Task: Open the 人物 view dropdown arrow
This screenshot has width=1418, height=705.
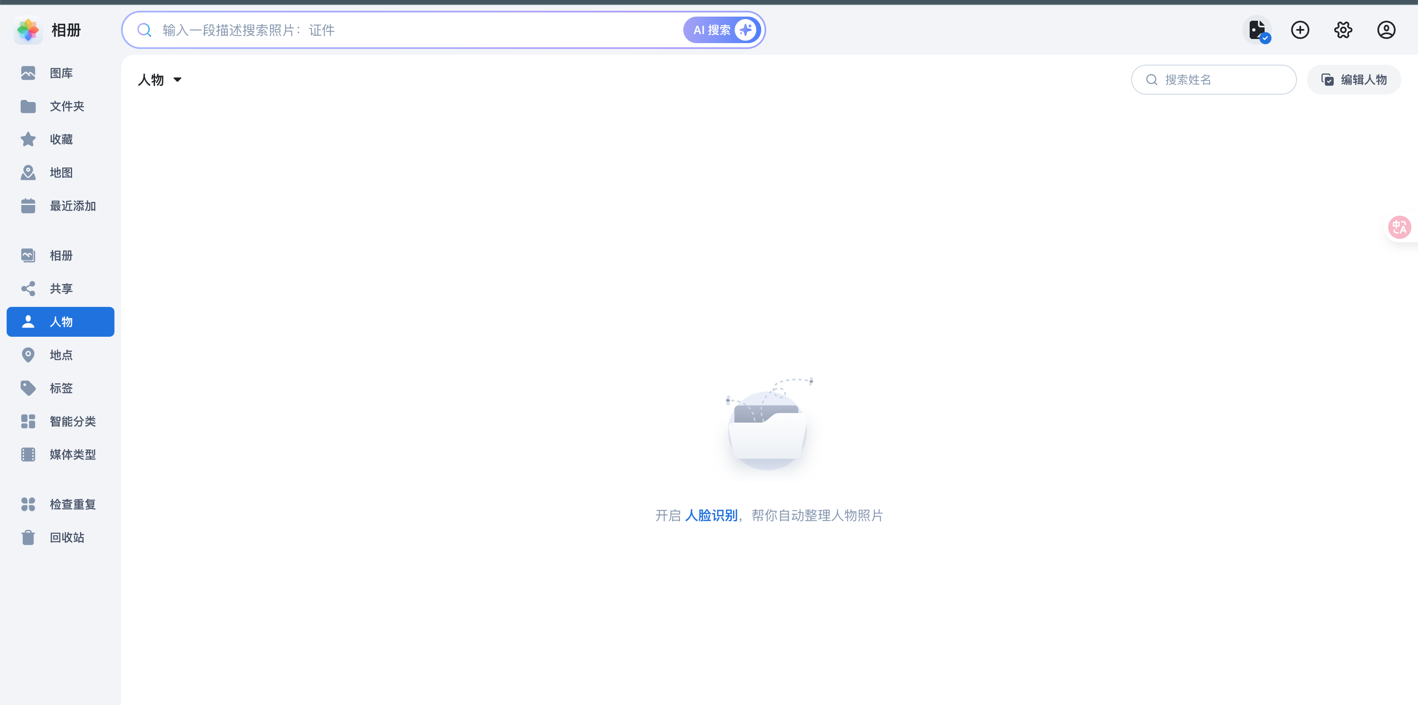Action: pos(178,80)
